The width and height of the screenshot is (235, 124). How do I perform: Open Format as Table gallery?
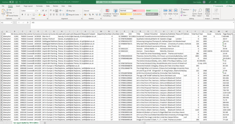tap(115, 13)
